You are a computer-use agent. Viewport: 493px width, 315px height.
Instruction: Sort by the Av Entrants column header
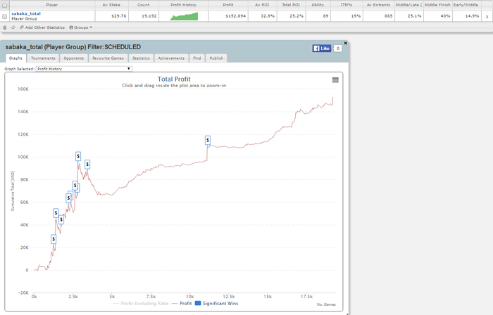pyautogui.click(x=379, y=5)
